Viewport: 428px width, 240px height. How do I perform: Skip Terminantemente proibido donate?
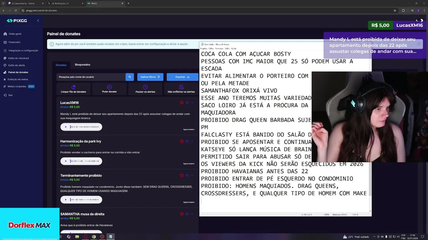tap(192, 175)
